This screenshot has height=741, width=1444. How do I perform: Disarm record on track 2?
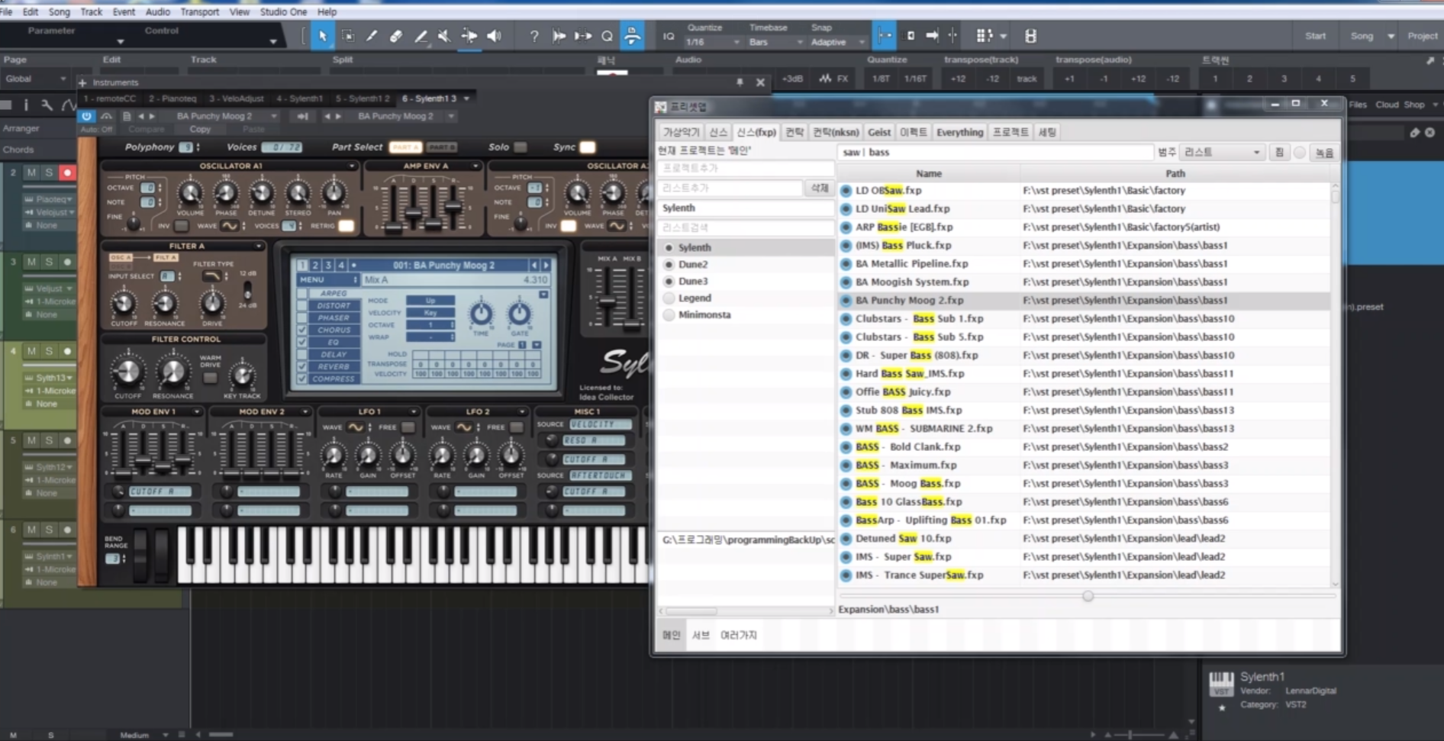(x=67, y=172)
